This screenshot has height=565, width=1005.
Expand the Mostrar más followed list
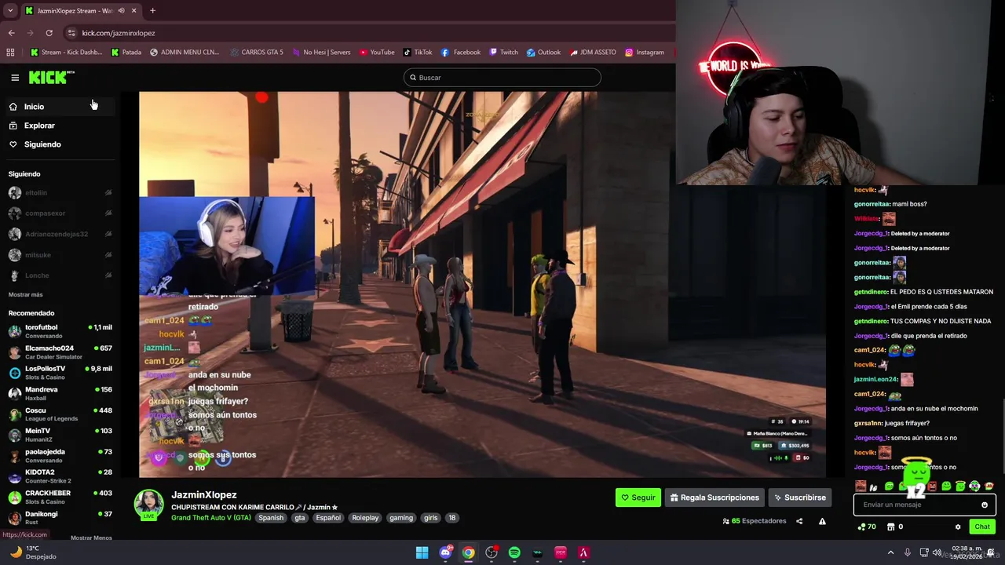tap(26, 294)
